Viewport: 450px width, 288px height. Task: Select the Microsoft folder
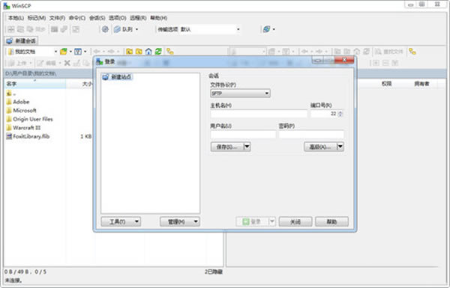click(x=21, y=111)
